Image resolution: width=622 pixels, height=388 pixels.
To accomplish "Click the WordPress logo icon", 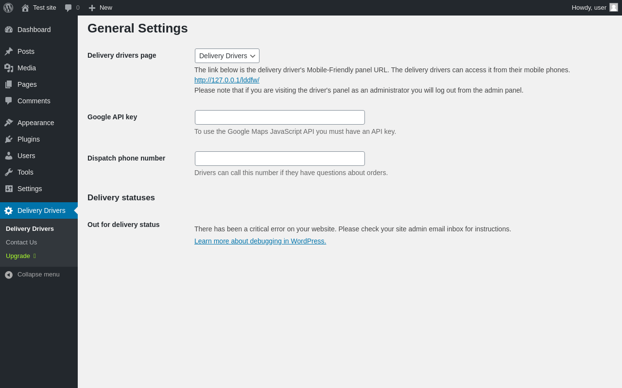I will (x=8, y=8).
